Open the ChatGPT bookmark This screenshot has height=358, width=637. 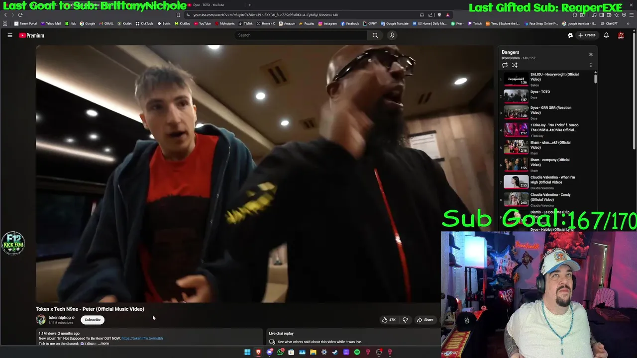[x=610, y=23]
